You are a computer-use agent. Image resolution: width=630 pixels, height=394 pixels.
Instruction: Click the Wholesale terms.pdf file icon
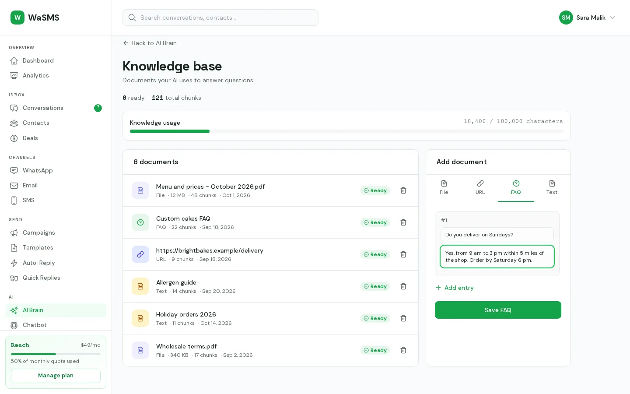click(140, 350)
